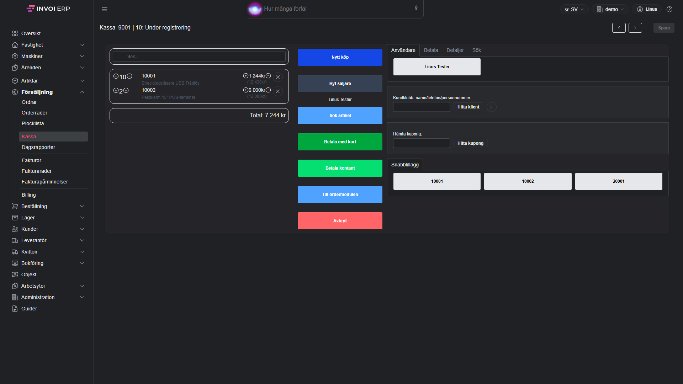Open the help question mark icon

[x=669, y=9]
